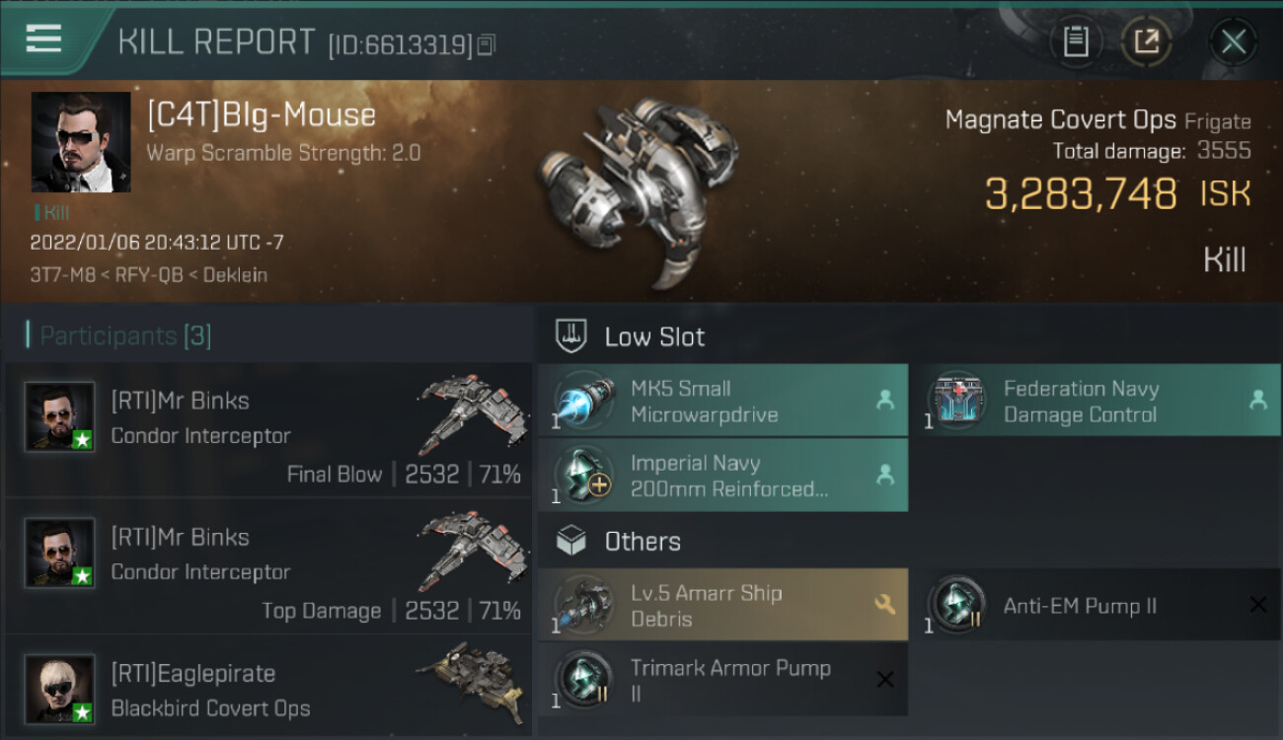The height and width of the screenshot is (740, 1283).
Task: Open the clipboard report icon
Action: click(x=1076, y=41)
